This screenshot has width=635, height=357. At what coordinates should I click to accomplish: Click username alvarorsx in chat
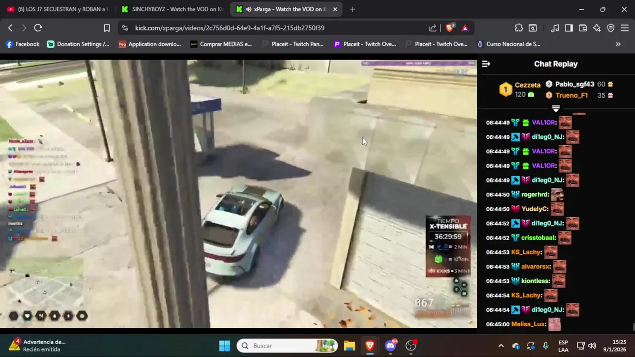[x=536, y=266]
